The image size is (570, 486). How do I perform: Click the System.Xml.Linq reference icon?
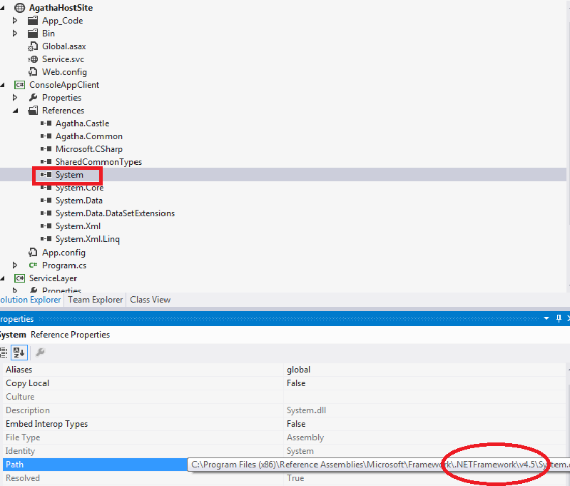click(46, 238)
